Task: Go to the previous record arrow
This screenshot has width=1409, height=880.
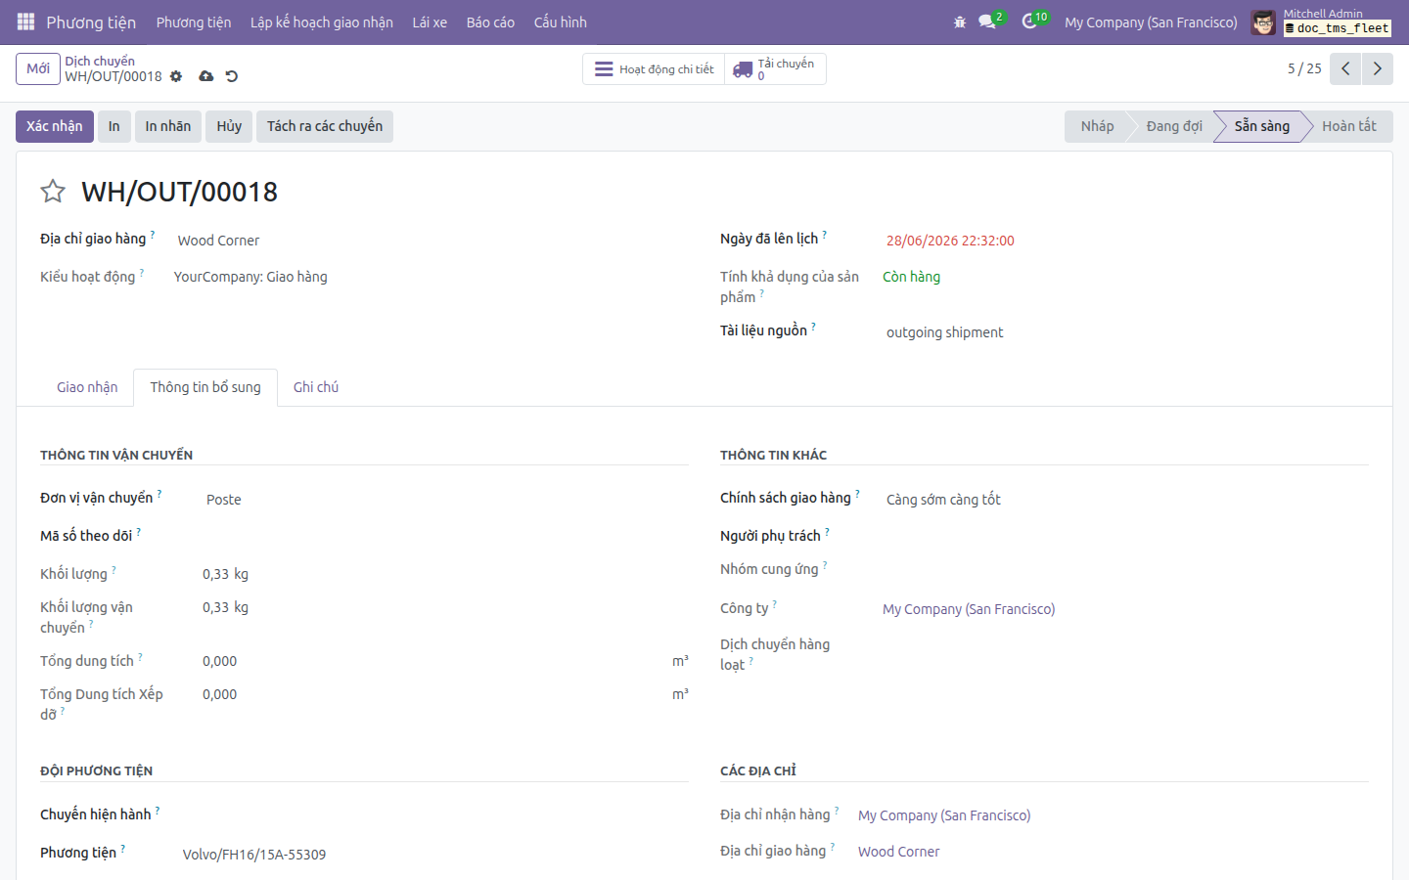Action: click(1345, 68)
